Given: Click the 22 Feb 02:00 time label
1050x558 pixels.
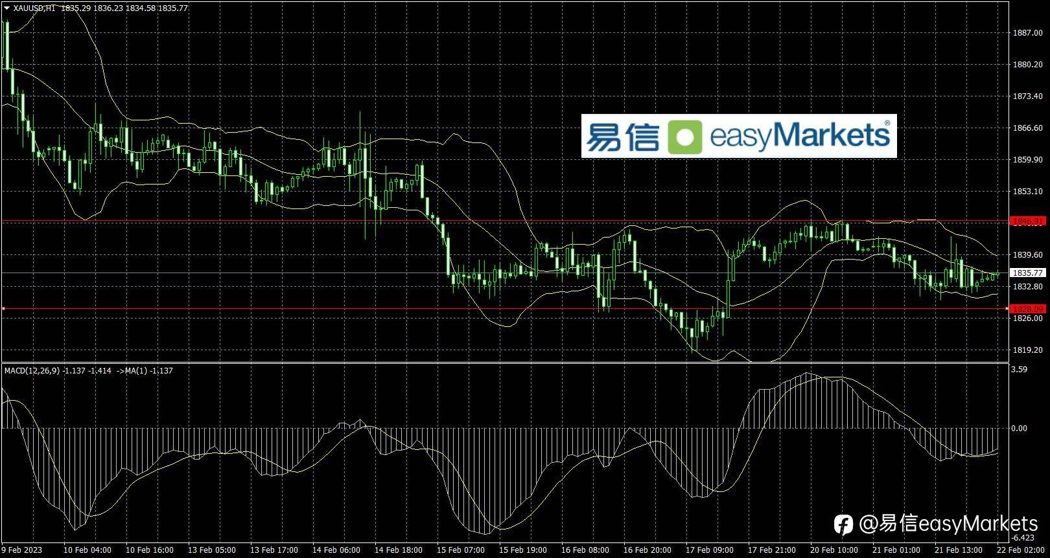Looking at the screenshot, I should click(x=1021, y=550).
